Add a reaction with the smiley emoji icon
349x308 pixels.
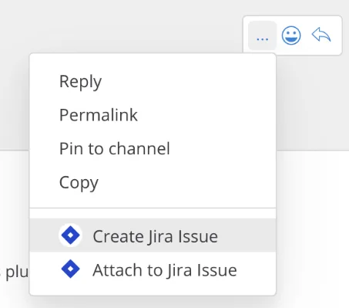click(291, 36)
